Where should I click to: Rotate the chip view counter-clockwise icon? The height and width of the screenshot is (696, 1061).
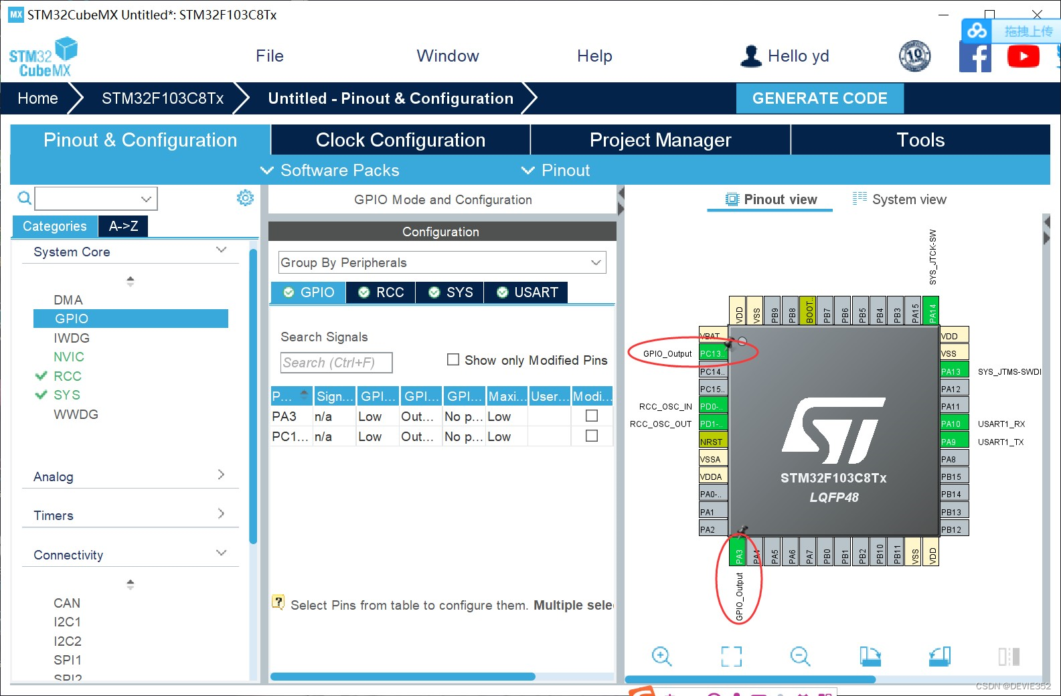coord(939,657)
